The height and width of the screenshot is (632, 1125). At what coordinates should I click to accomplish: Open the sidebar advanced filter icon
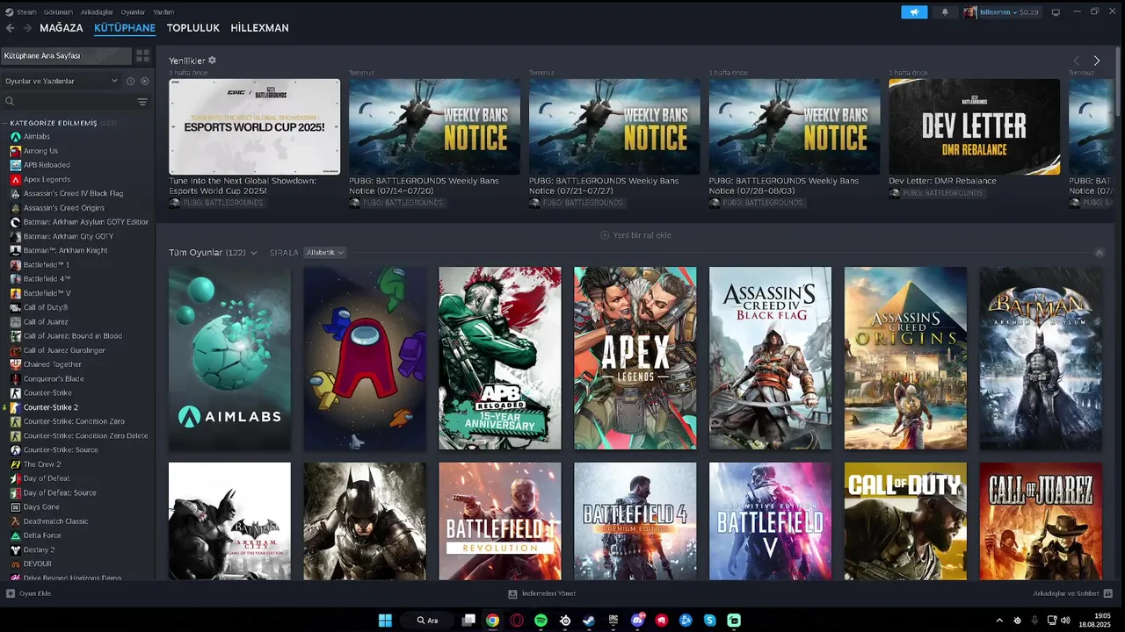pos(142,102)
